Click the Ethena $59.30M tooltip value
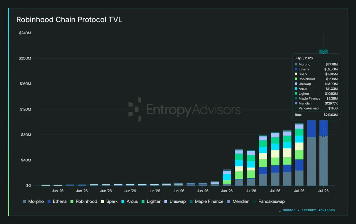The height and width of the screenshot is (224, 356). 331,69
